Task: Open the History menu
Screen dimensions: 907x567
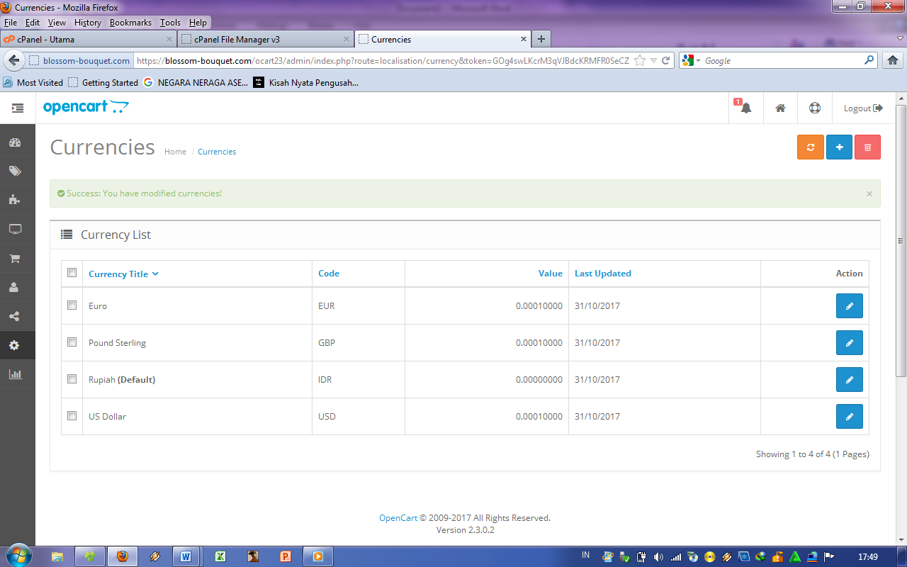Action: coord(88,23)
